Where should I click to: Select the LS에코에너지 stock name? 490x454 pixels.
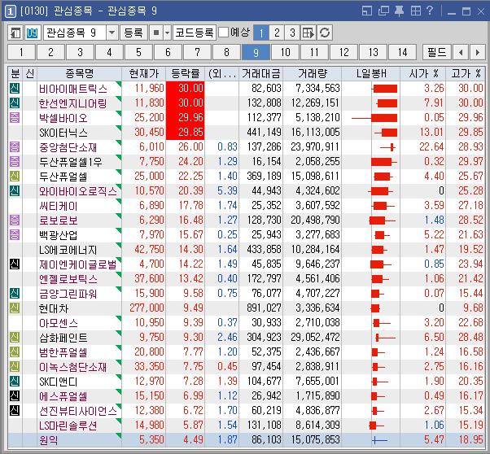coord(68,250)
